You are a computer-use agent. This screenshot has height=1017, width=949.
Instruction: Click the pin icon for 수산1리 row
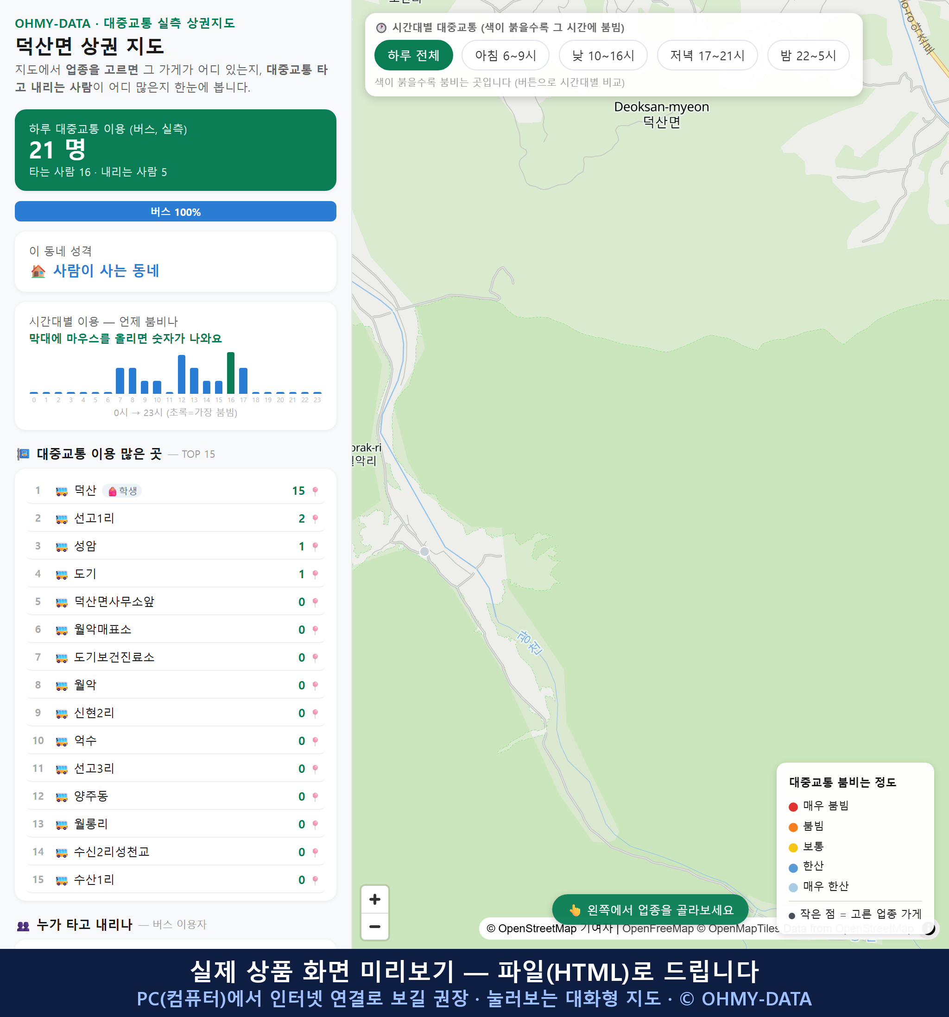pos(315,880)
